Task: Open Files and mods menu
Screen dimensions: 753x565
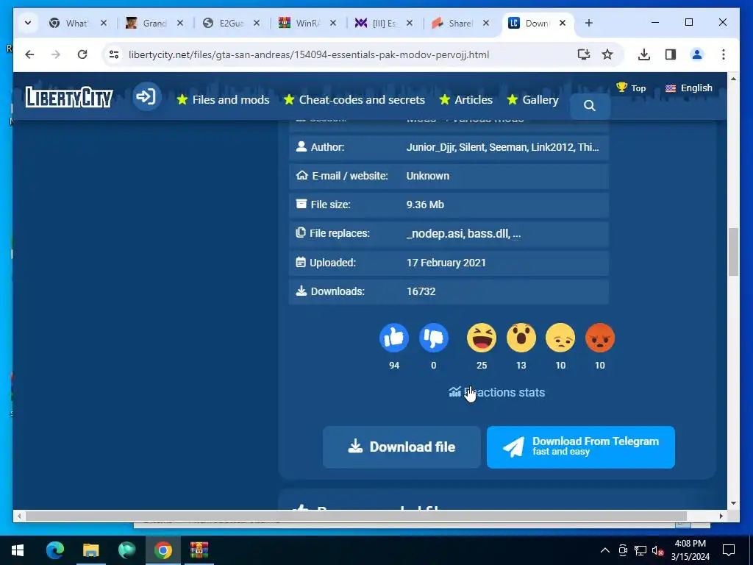Action: [223, 100]
